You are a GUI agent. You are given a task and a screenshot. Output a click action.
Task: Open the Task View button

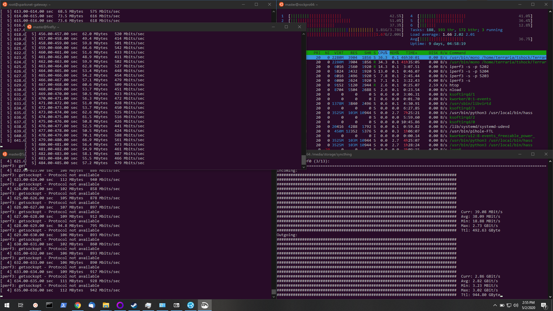21,305
